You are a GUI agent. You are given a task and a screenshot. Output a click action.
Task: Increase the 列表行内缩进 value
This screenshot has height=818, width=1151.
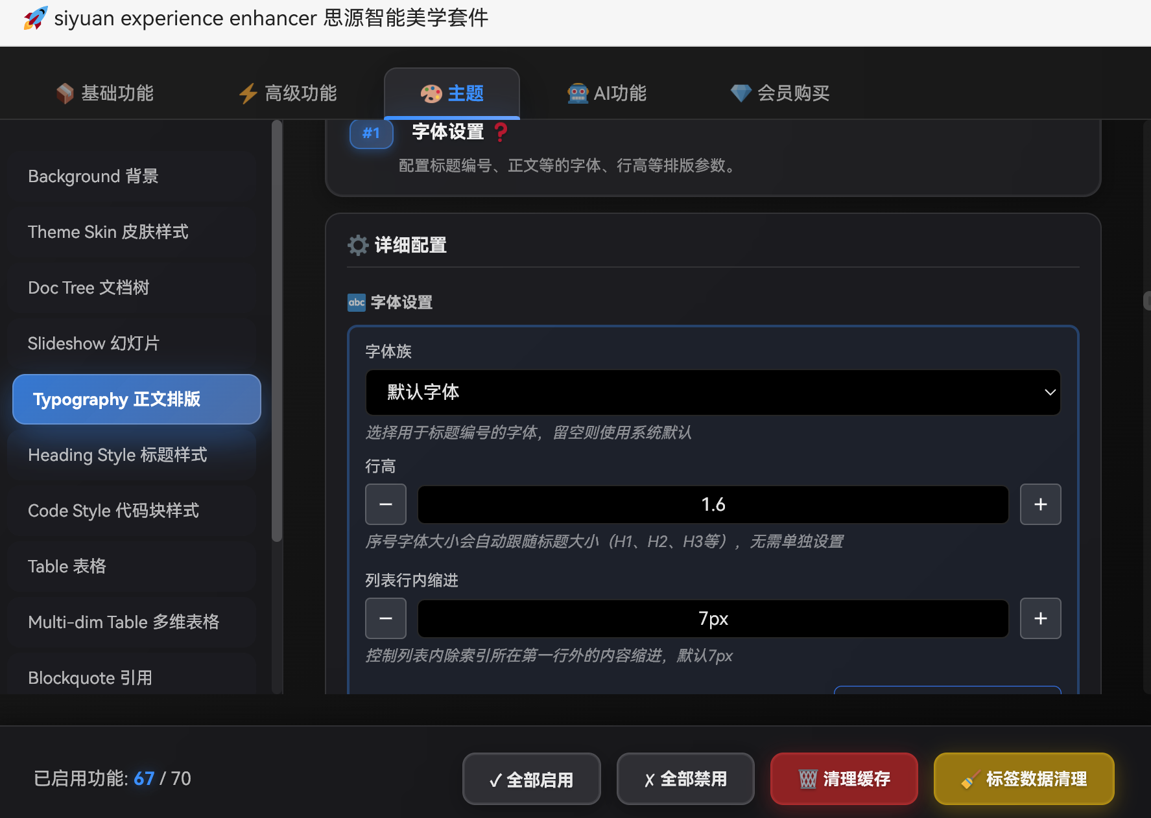click(1041, 618)
